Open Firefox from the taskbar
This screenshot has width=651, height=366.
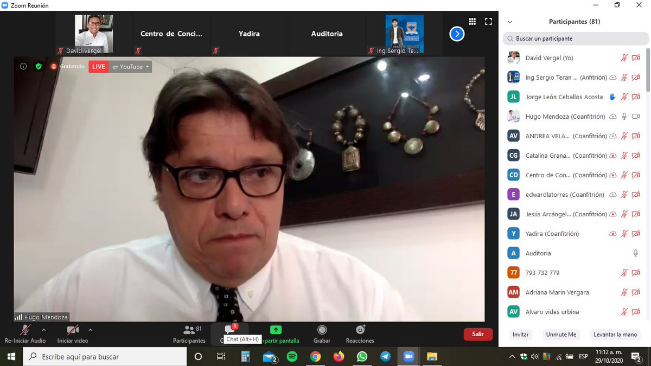click(x=339, y=356)
